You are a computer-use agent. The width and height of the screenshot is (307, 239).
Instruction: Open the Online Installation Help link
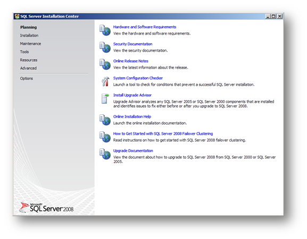(132, 117)
